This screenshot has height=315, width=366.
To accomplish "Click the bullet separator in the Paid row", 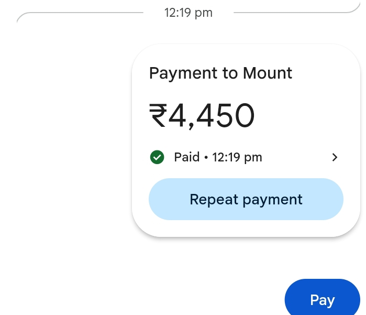I will tap(206, 157).
